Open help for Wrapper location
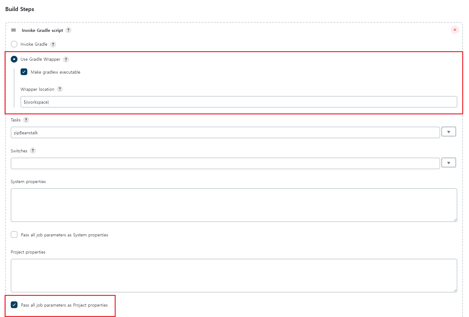 click(60, 89)
